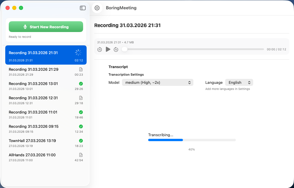This screenshot has width=294, height=188.
Task: Click the transcribing spinner on selected recording
Action: point(78,53)
